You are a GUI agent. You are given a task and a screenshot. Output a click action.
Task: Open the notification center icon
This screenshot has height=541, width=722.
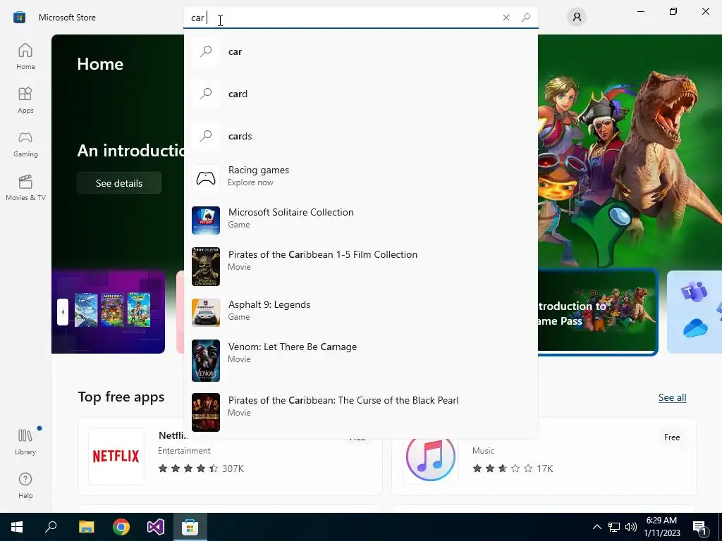coord(699,527)
